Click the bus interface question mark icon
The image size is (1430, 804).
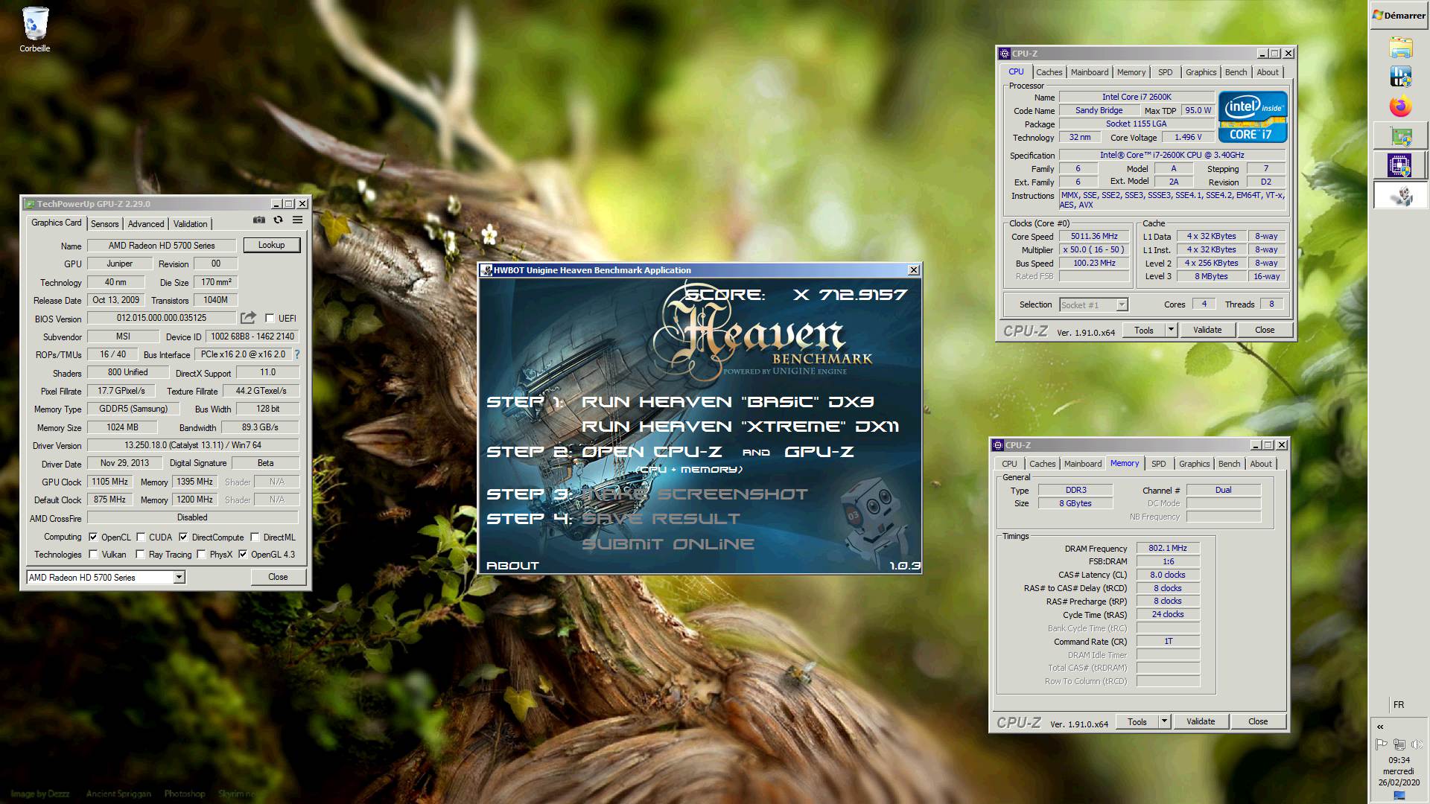tap(297, 354)
